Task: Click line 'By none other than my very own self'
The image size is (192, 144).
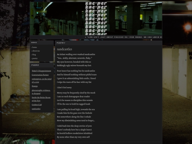Action: click(x=73, y=137)
